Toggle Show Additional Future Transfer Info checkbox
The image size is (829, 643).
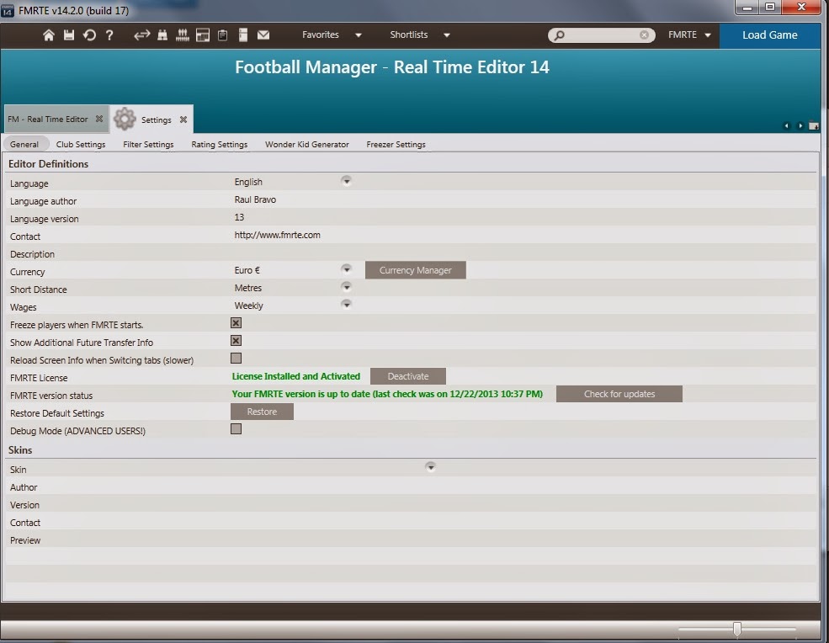pos(236,341)
